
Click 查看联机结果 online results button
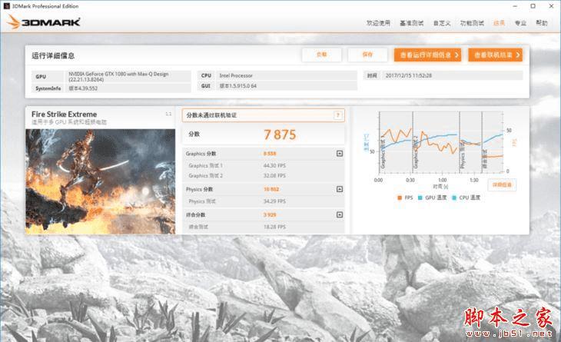click(x=495, y=55)
